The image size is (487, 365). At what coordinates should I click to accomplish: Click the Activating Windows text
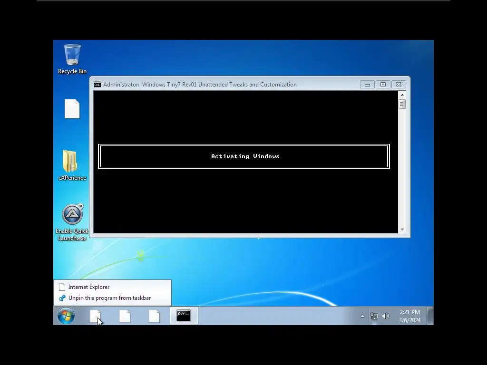[x=245, y=156]
